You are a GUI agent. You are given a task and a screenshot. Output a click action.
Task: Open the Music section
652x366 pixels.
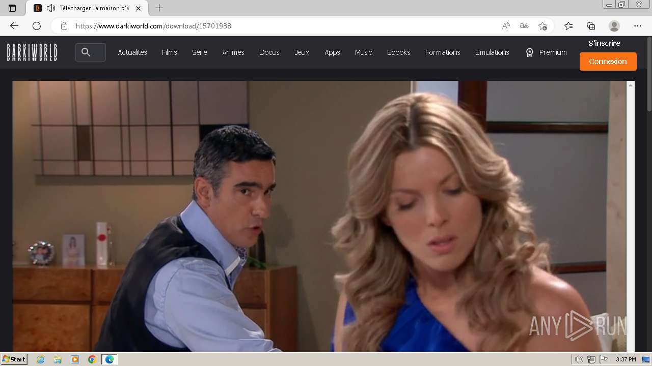[x=364, y=52]
